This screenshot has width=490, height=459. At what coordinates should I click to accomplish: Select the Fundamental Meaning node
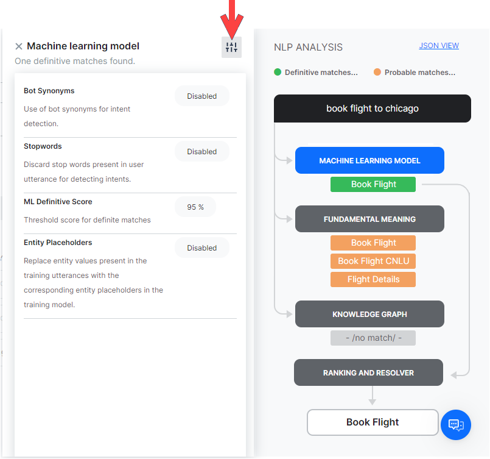[x=369, y=219]
